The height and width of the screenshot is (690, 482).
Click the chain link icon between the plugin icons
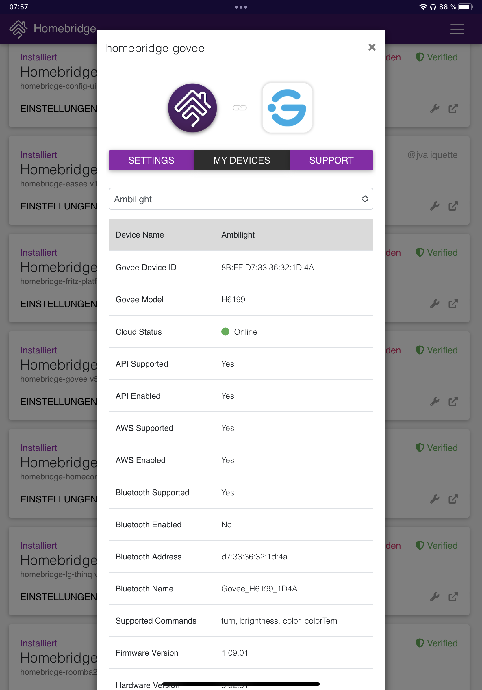click(240, 107)
